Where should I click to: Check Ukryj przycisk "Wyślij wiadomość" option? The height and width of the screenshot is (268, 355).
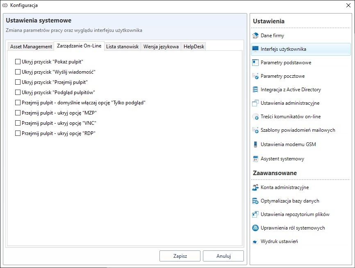[18, 72]
